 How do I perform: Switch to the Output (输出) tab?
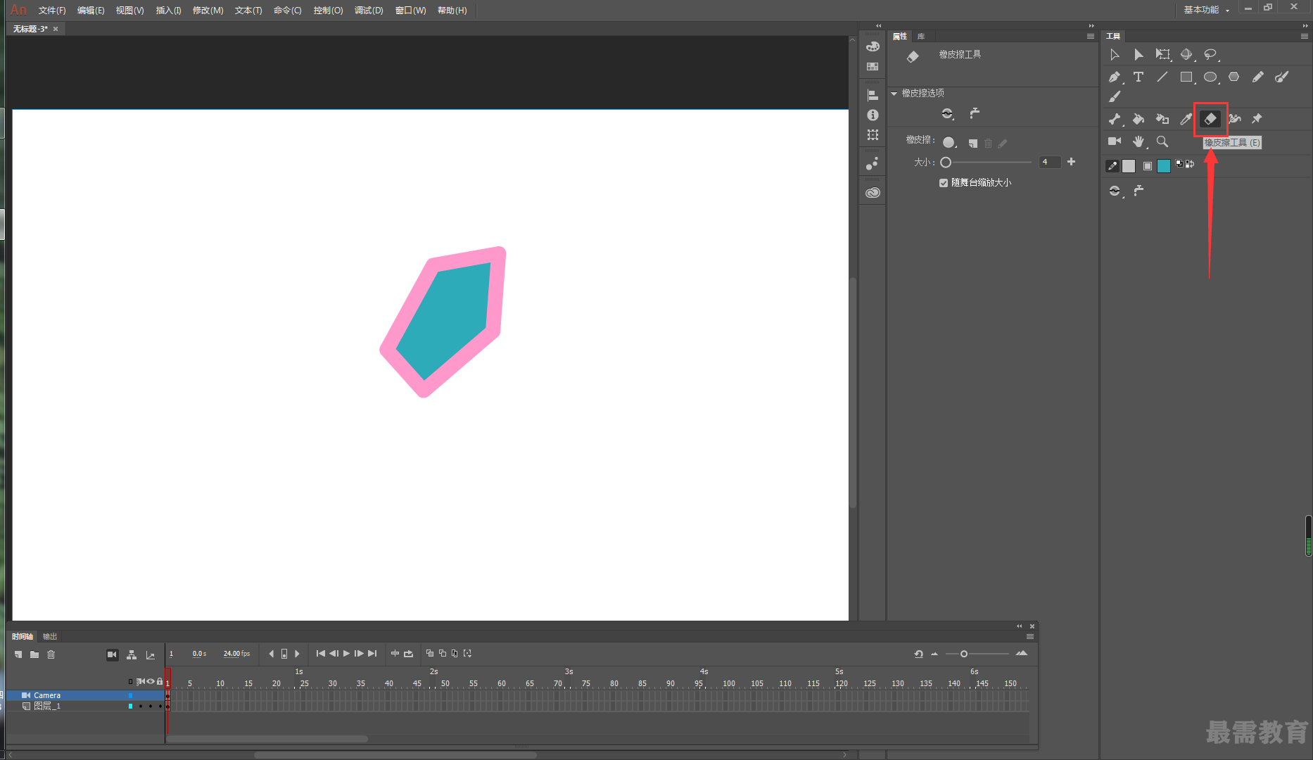click(49, 636)
